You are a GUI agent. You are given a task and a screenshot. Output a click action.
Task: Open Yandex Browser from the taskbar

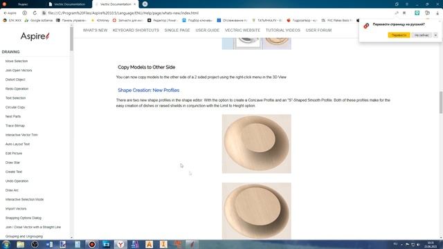tap(120, 244)
